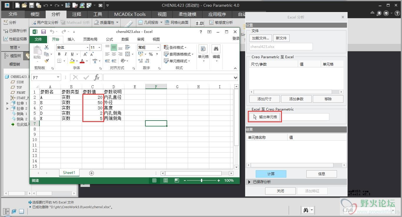Click Excel Undo icon
The width and height of the screenshot is (402, 217).
coord(52,32)
